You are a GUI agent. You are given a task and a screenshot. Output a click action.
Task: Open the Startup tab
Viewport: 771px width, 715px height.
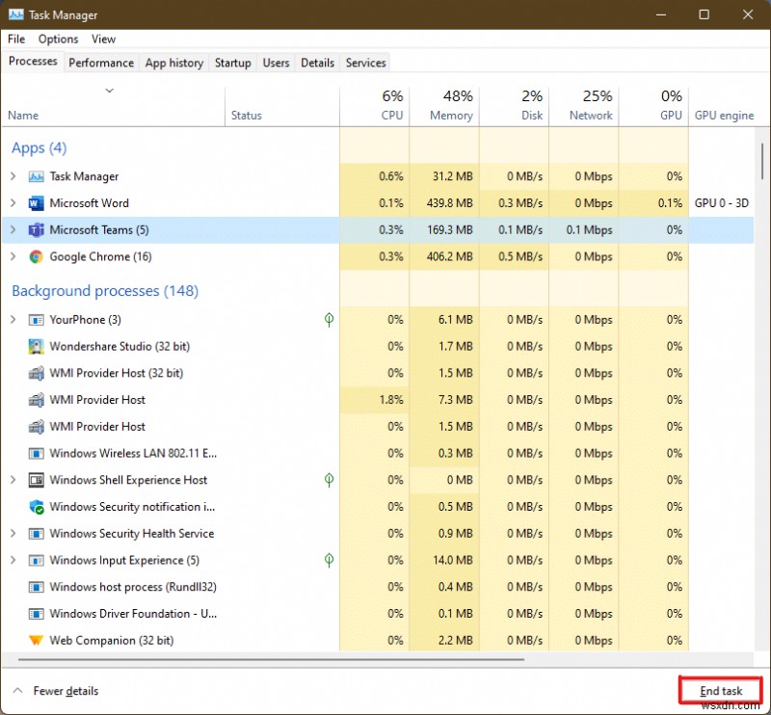232,63
